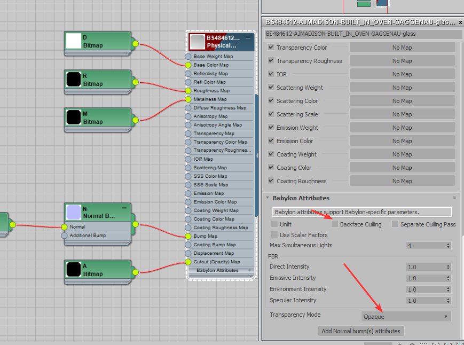Adjust Max Simultaneous Lights spinner arrows
The width and height of the screenshot is (464, 345).
click(x=448, y=246)
